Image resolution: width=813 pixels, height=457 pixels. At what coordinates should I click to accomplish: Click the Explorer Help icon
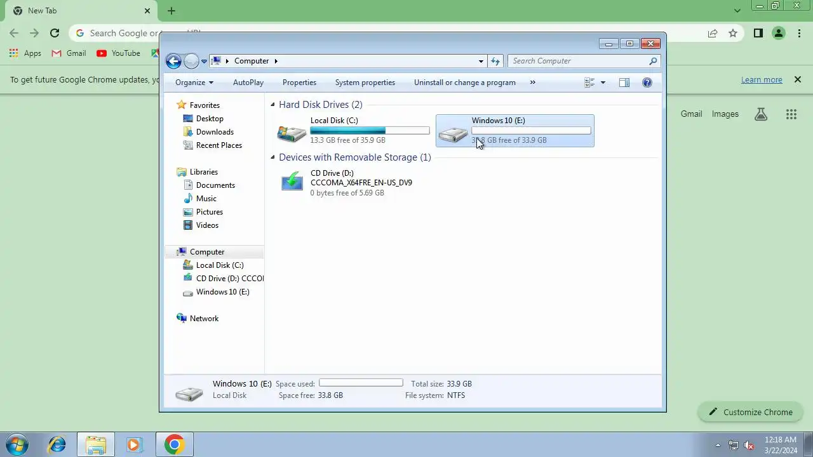(647, 83)
